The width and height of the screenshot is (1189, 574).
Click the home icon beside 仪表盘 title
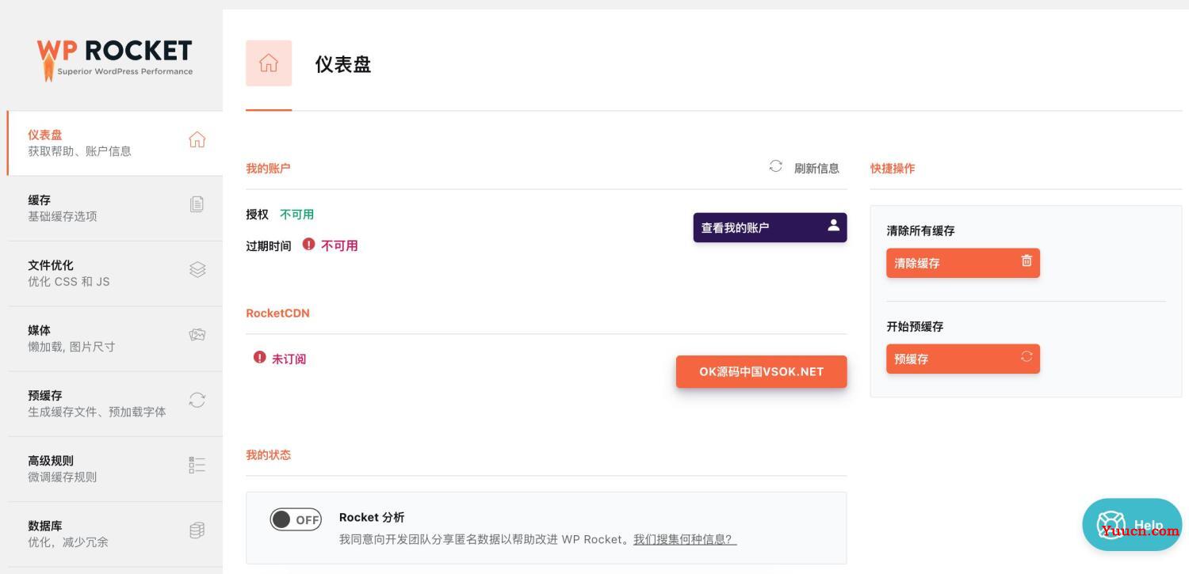[x=269, y=63]
